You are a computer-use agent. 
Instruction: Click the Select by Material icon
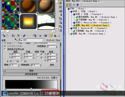click(x=61, y=27)
